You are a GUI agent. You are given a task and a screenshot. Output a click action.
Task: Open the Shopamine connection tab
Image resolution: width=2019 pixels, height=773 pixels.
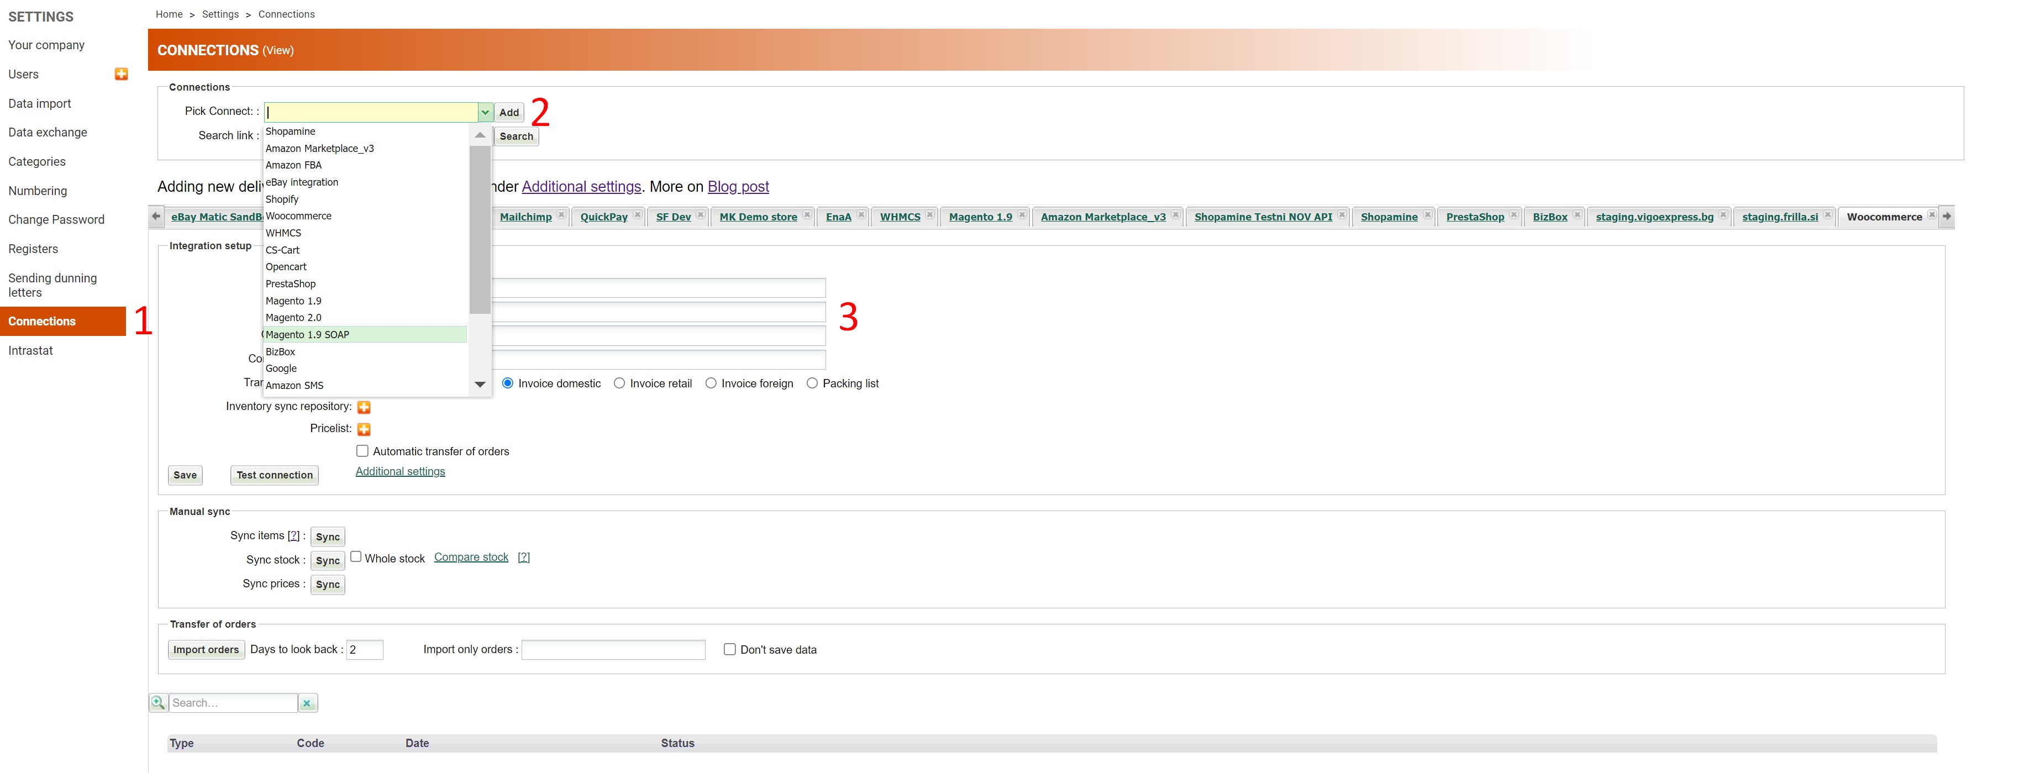click(x=1389, y=217)
